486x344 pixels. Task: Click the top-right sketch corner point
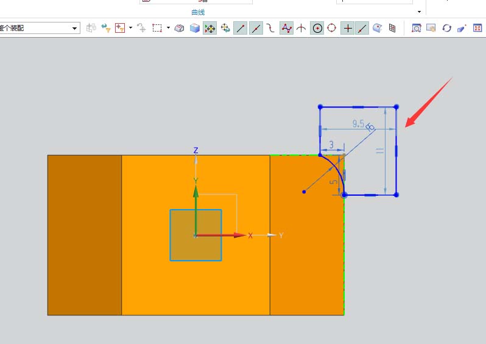click(396, 107)
